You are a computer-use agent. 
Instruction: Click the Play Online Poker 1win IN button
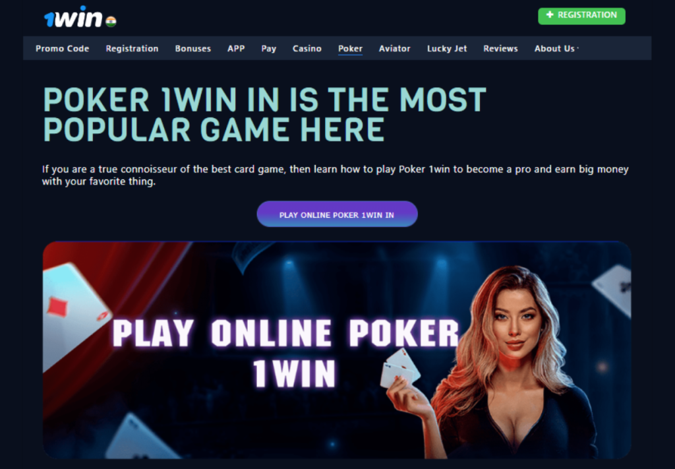point(337,214)
